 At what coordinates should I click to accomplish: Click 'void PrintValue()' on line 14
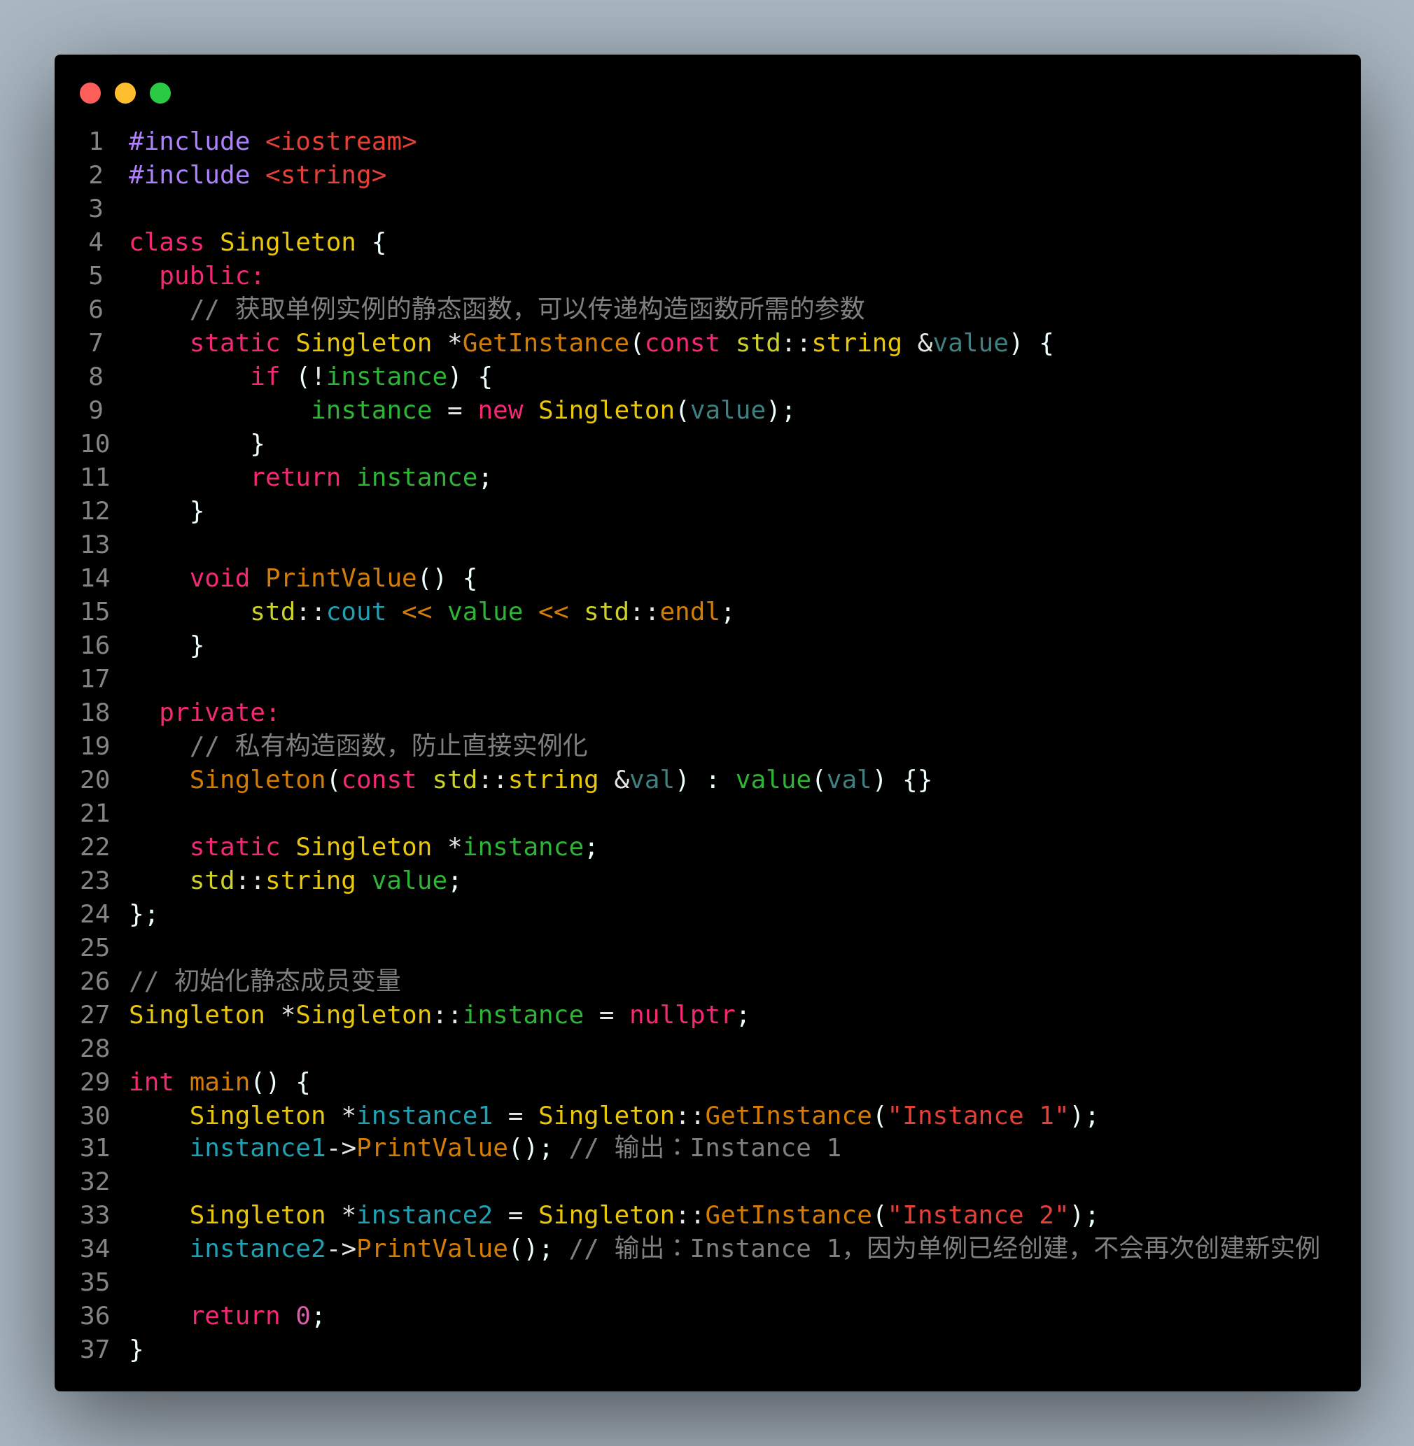tap(317, 578)
